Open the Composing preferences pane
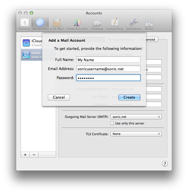Image resolution: width=188 pixels, height=193 pixels. point(114,24)
